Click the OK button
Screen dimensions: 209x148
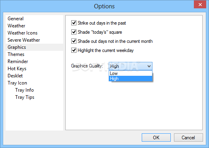point(156,138)
